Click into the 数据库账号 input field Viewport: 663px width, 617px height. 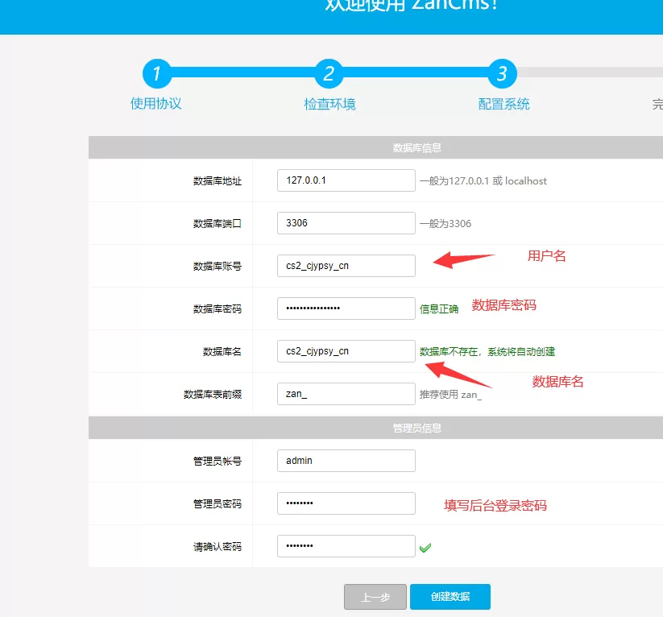tap(346, 266)
